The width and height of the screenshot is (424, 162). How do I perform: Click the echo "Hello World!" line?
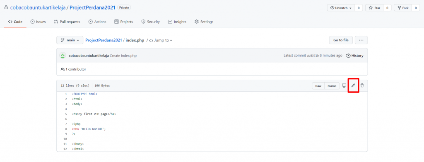89,129
